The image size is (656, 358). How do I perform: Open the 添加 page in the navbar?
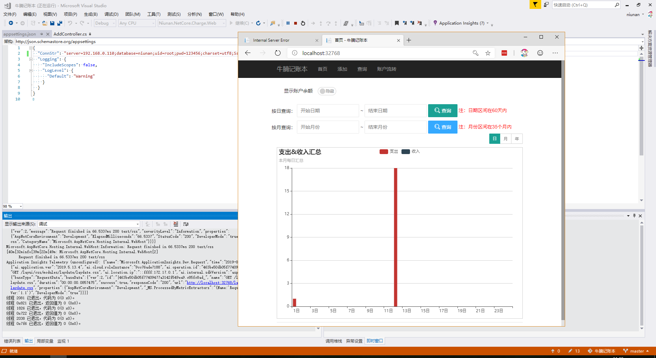pos(342,69)
